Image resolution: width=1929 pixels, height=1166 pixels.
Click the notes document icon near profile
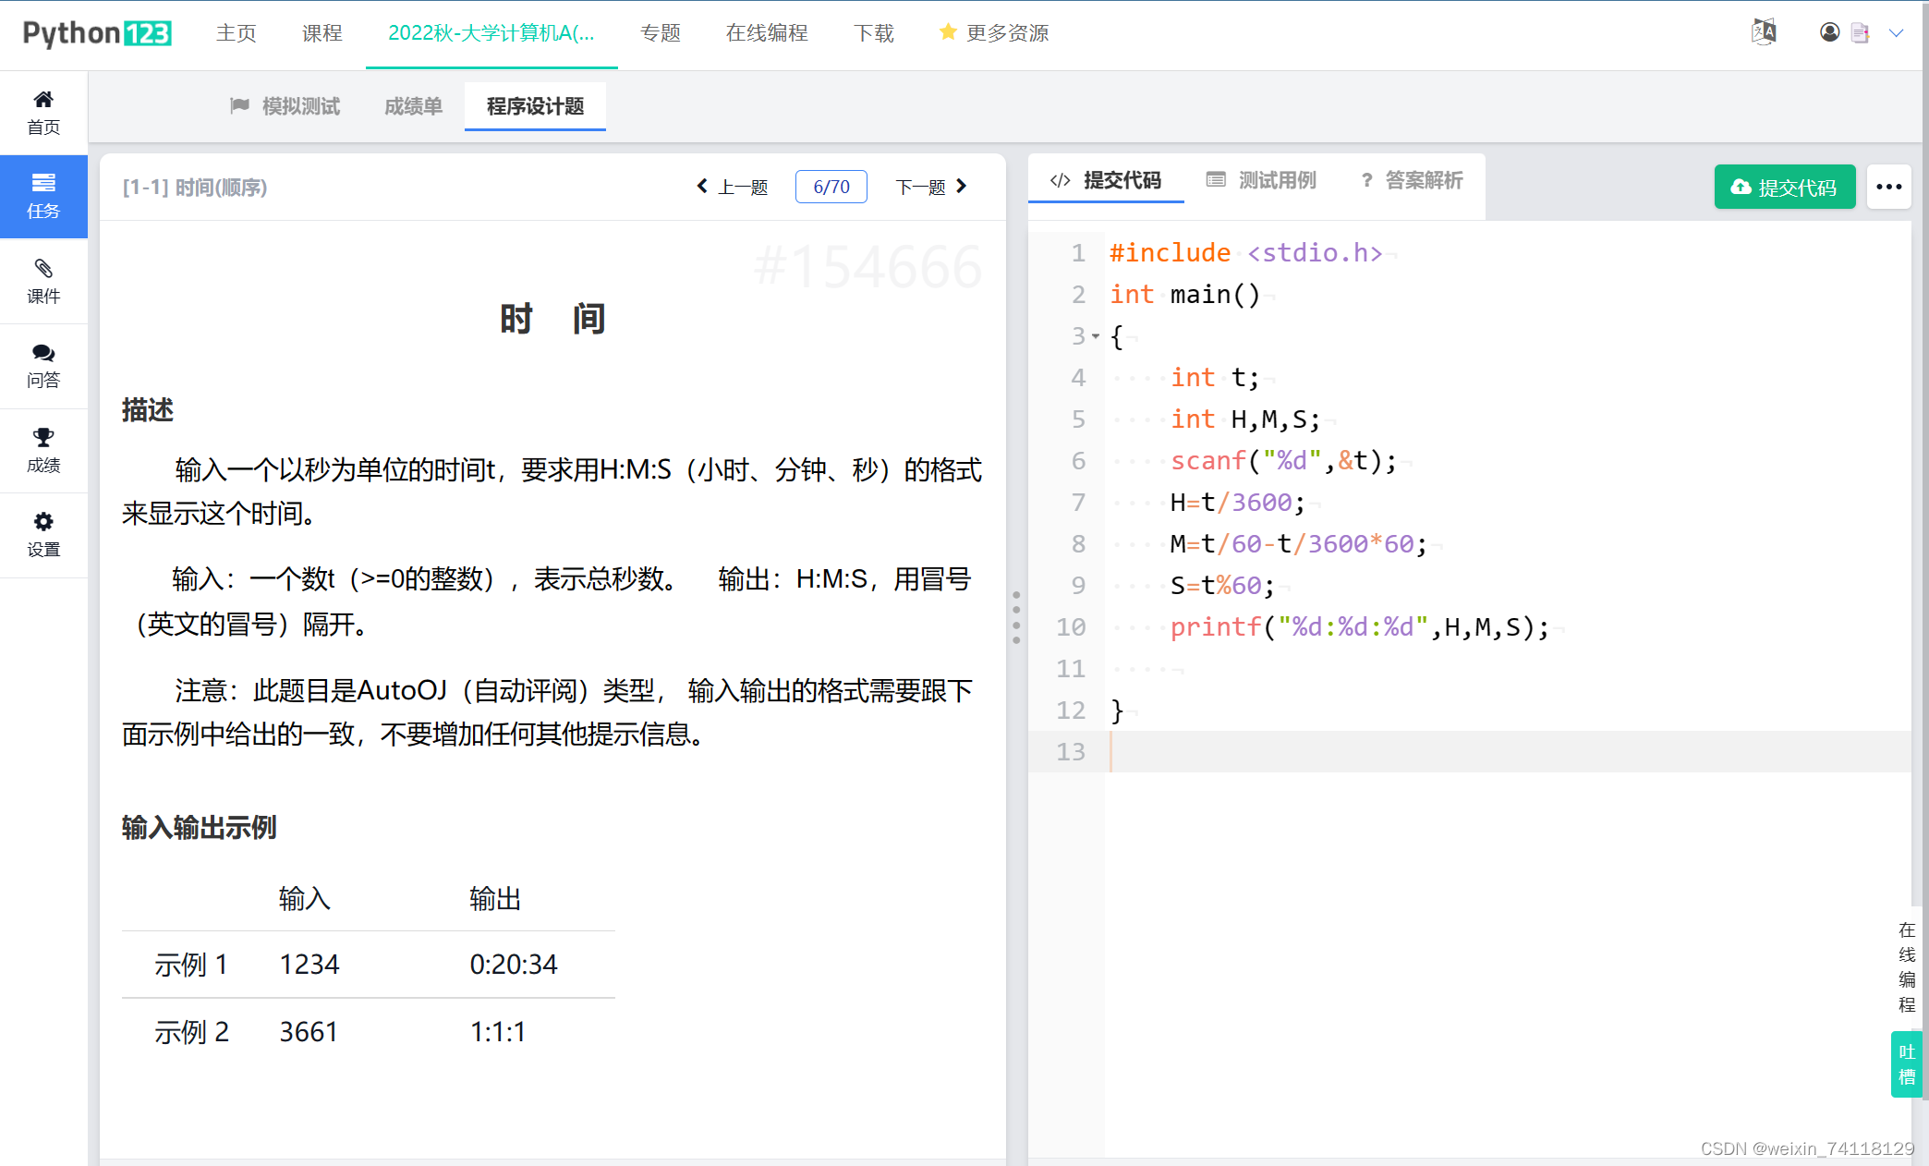point(1861,32)
